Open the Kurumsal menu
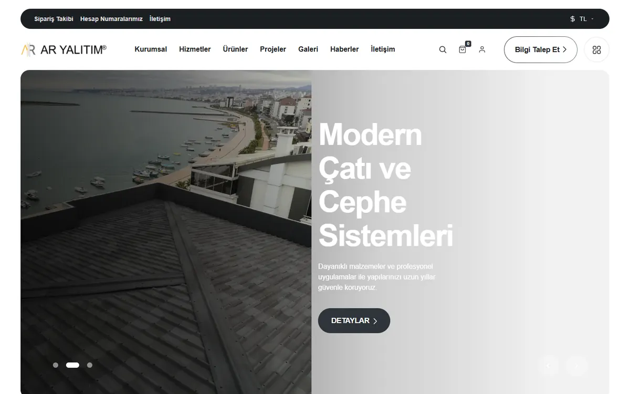 [x=151, y=49]
